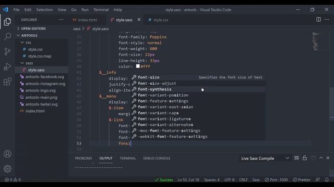
Task: Open notifications bell in status bar
Action: (327, 180)
